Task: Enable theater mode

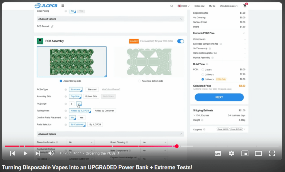Action: click(258, 153)
